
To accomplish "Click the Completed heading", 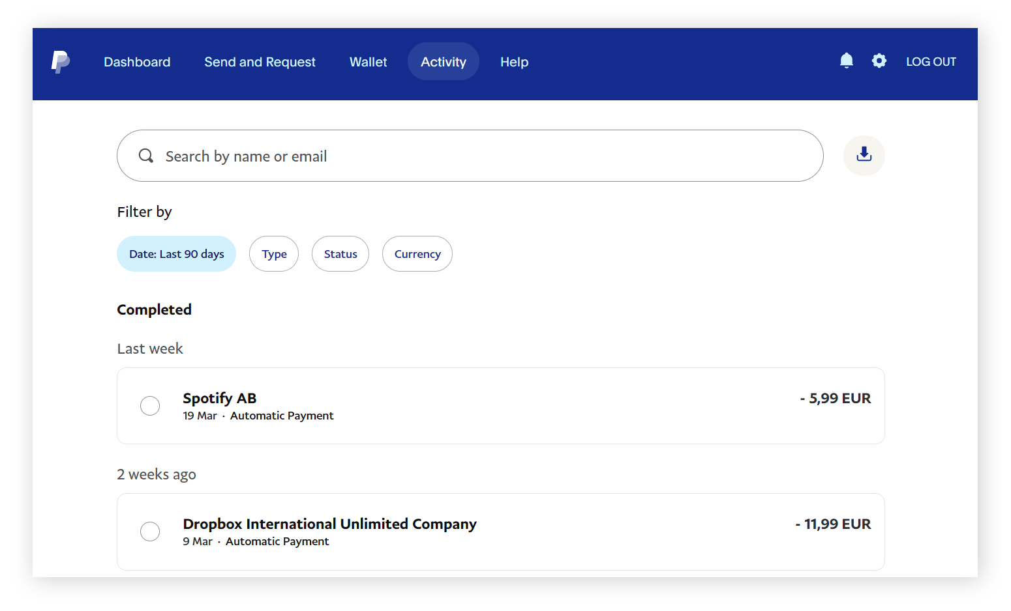I will pyautogui.click(x=155, y=309).
